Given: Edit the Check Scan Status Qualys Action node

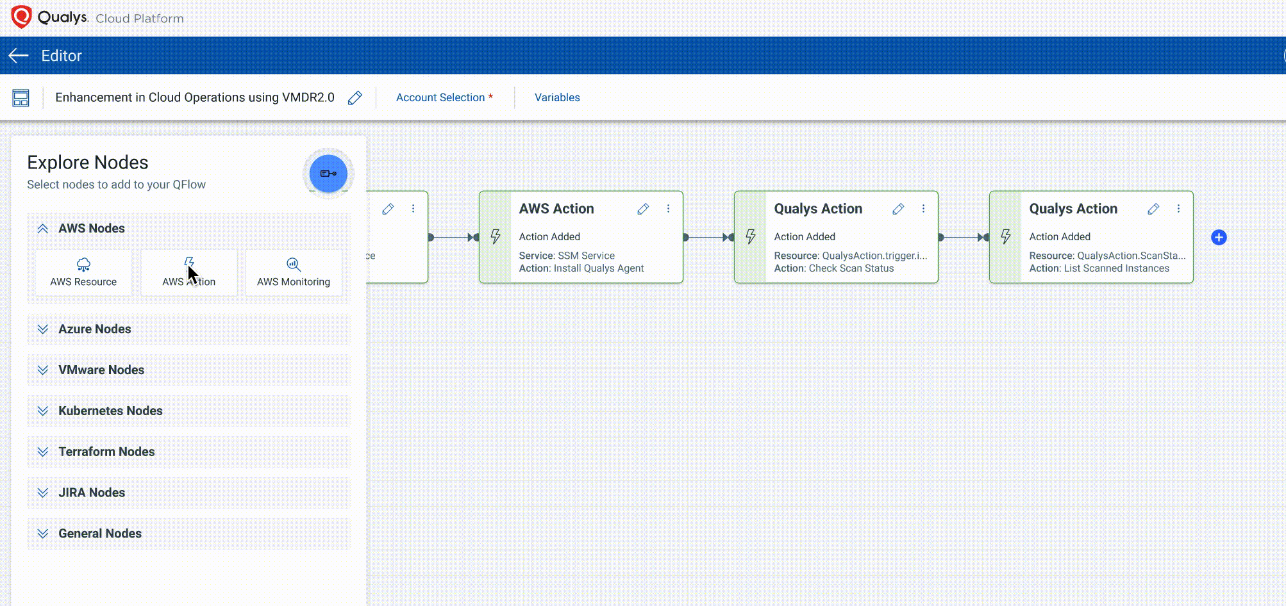Looking at the screenshot, I should [898, 209].
